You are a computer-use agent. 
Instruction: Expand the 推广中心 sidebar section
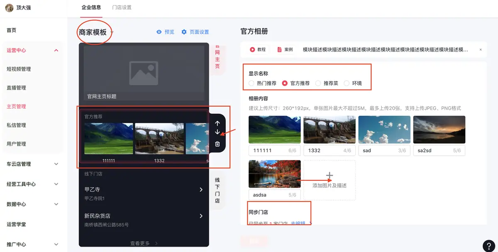click(56, 245)
